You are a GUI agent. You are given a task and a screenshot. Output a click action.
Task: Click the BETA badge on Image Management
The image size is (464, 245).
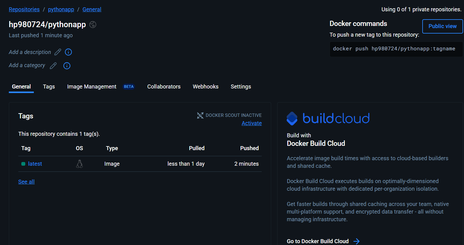[x=129, y=87]
